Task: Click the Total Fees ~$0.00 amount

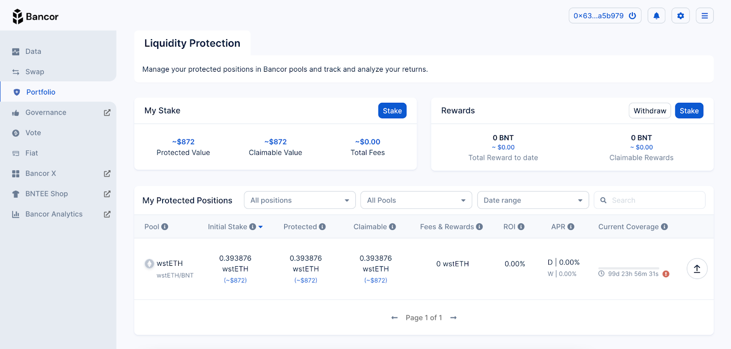Action: (368, 142)
